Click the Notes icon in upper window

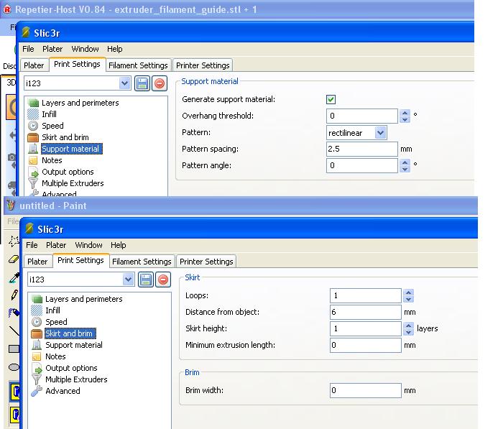[33, 160]
